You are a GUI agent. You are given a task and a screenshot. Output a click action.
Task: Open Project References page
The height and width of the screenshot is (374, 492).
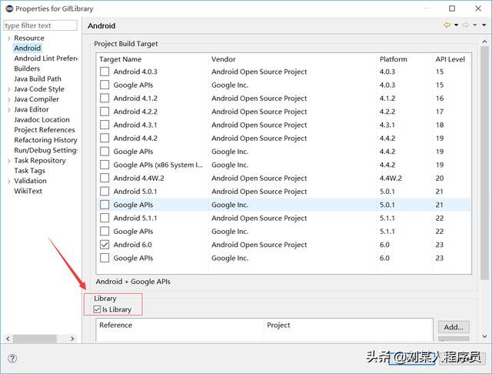[x=45, y=130]
